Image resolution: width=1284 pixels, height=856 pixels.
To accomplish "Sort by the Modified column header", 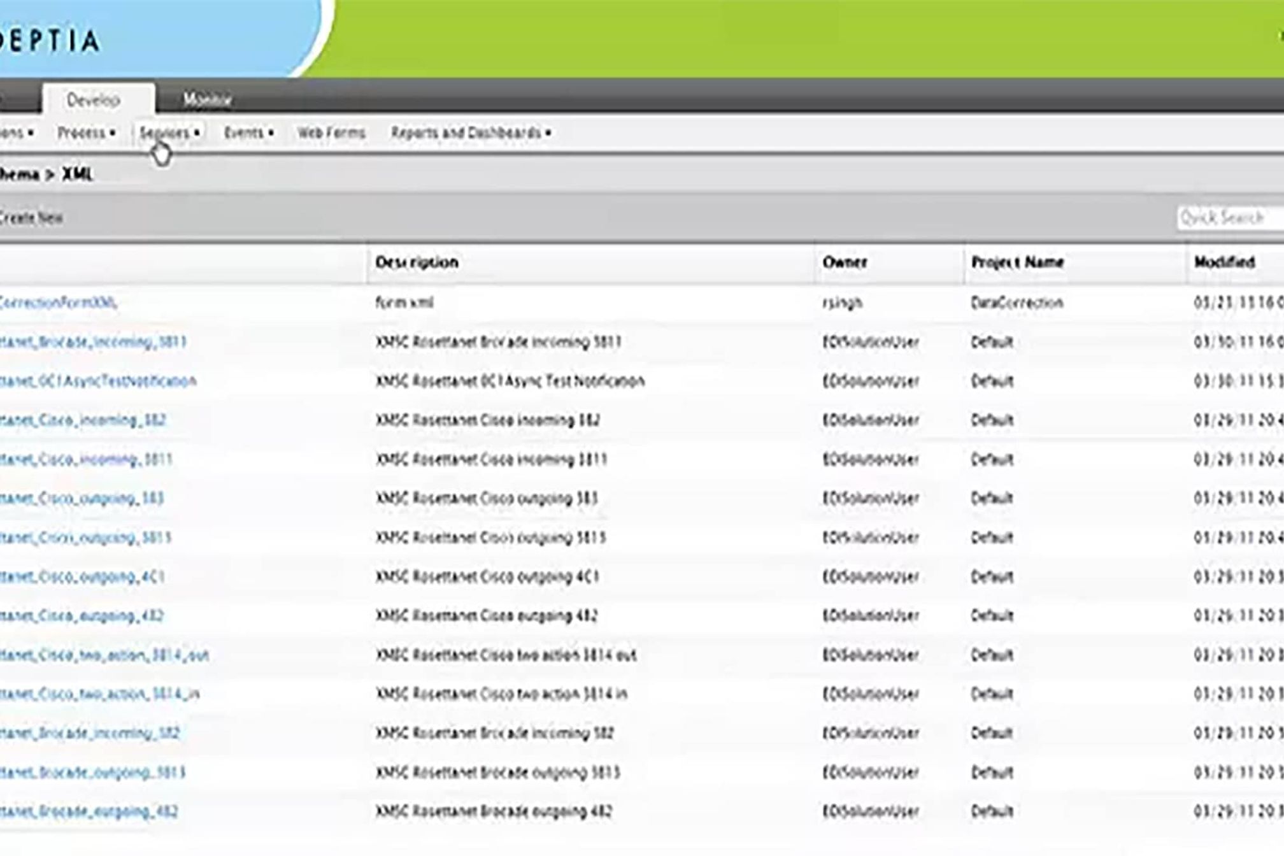I will (x=1224, y=262).
